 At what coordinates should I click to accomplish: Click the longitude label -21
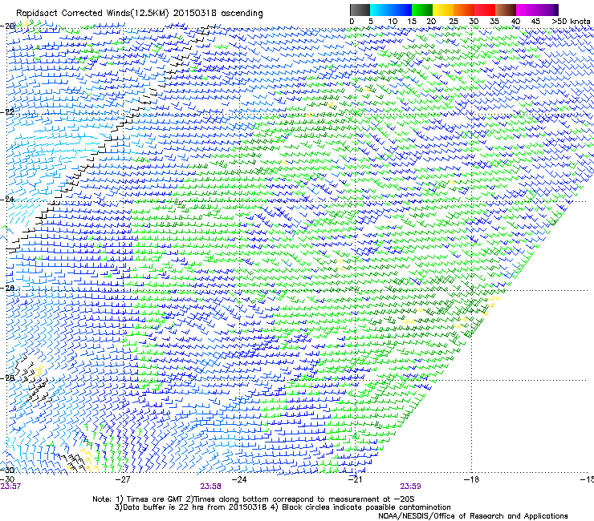coord(355,479)
